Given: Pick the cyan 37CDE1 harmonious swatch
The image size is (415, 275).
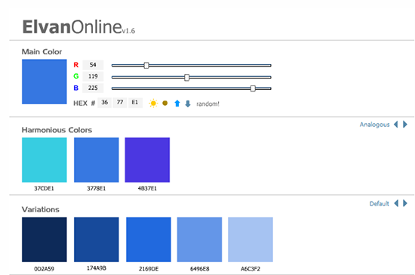Looking at the screenshot, I should 45,159.
